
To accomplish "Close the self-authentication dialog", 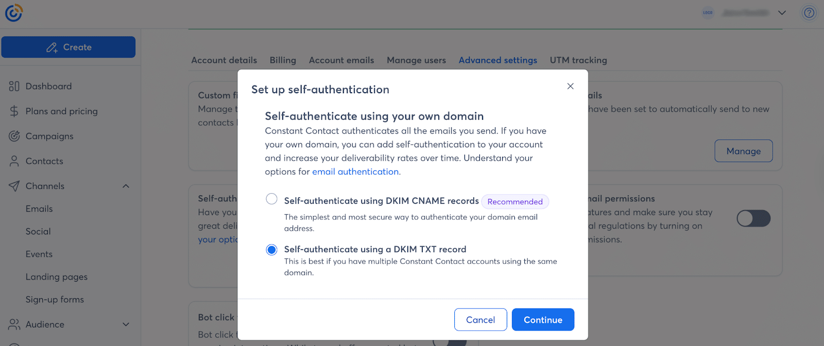I will pyautogui.click(x=570, y=86).
